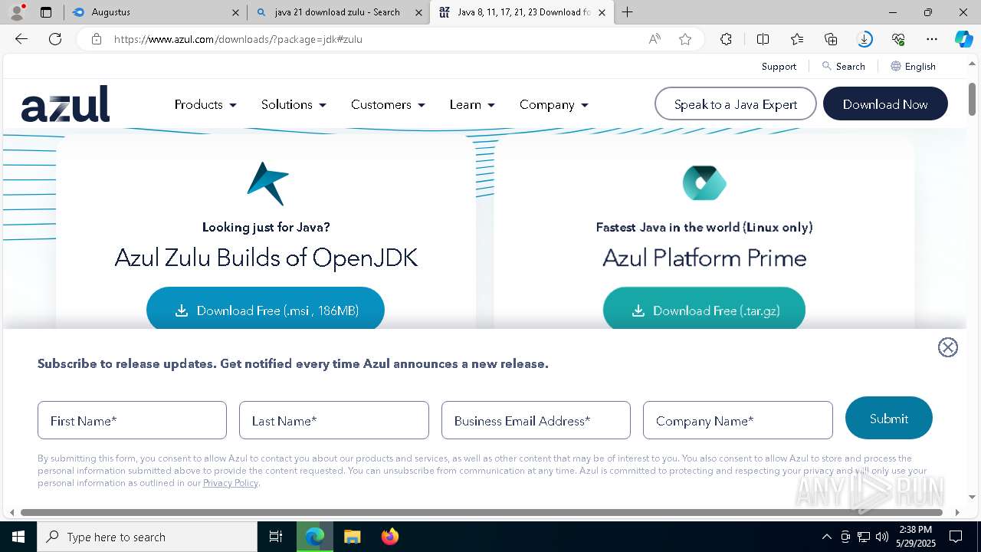Expand the Customers menu
The image size is (981, 552).
tap(388, 104)
